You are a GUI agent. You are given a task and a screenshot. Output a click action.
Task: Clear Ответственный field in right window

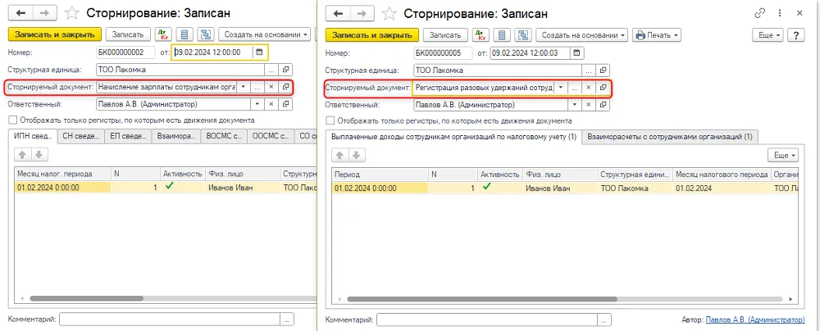tap(588, 105)
